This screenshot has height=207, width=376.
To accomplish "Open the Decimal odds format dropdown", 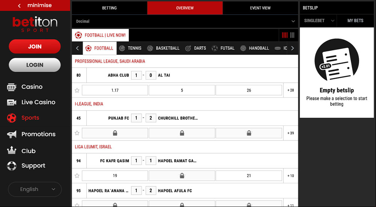I will [x=185, y=21].
